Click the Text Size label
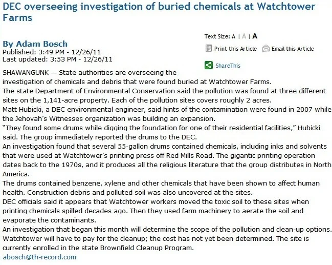The image size is (332, 265). pos(217,36)
